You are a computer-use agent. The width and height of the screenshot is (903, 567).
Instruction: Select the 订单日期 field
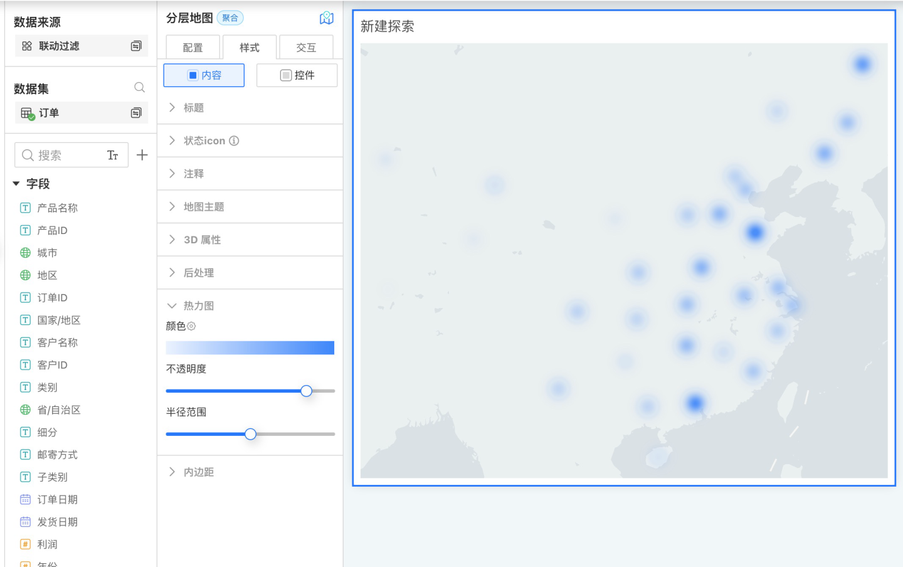pos(57,499)
